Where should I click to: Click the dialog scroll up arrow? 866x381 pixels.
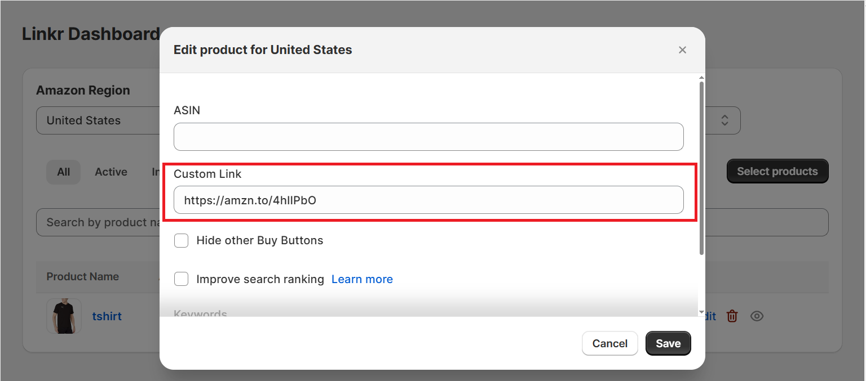[x=701, y=78]
